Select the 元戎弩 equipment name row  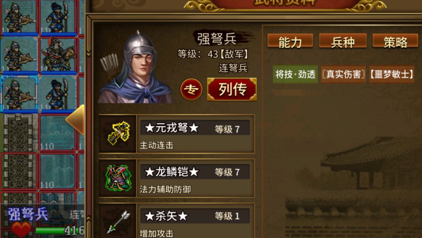click(195, 128)
